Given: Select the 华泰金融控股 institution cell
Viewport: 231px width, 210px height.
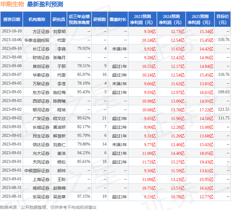Looking at the screenshot, I should coord(37,40).
